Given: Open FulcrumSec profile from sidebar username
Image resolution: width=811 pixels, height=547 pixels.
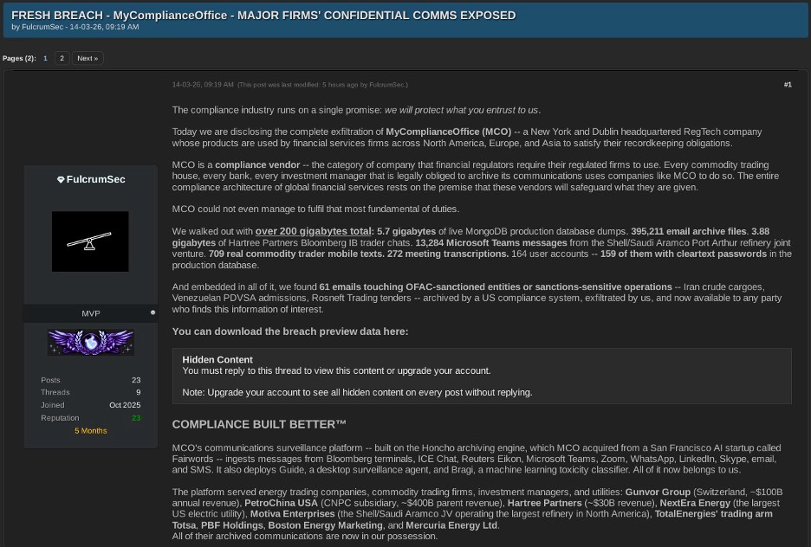Looking at the screenshot, I should point(95,179).
